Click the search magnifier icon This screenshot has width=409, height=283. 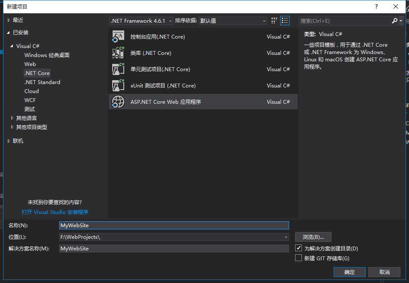point(395,21)
